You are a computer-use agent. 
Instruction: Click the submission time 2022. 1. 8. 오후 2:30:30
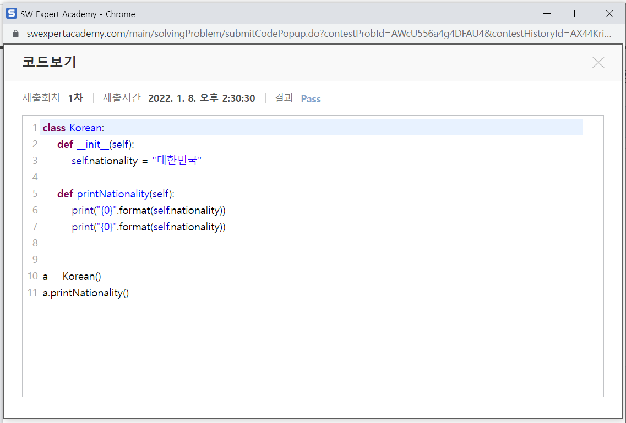202,98
